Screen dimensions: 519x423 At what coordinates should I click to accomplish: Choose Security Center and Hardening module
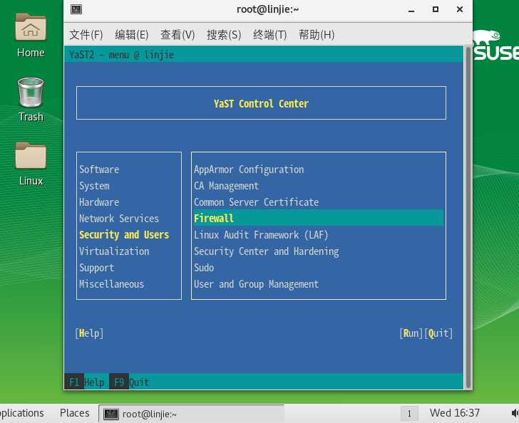coord(267,251)
